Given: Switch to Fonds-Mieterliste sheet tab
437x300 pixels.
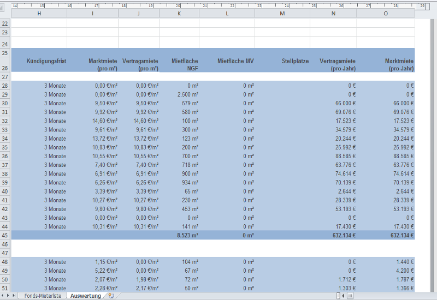Looking at the screenshot, I should click(x=43, y=296).
